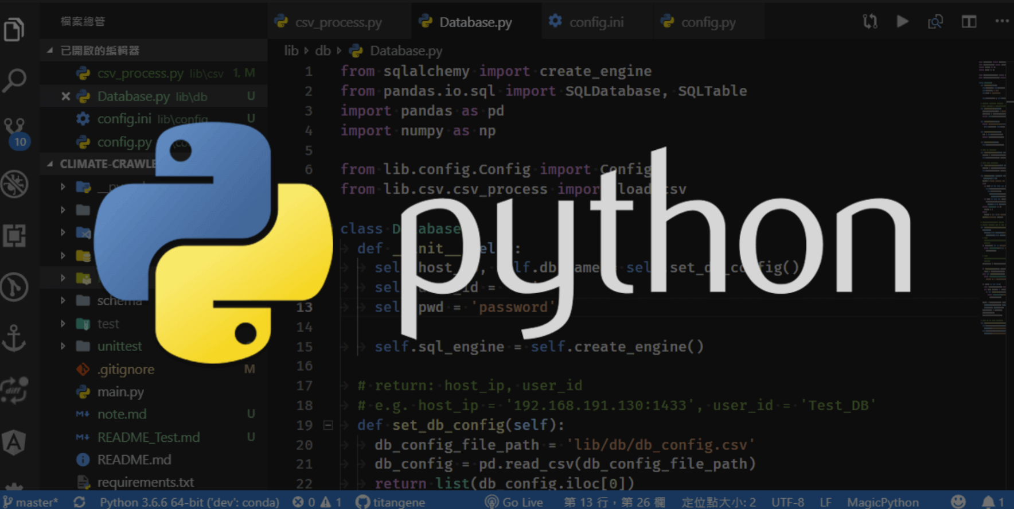Open the Azure 'A' icon view

tap(14, 442)
